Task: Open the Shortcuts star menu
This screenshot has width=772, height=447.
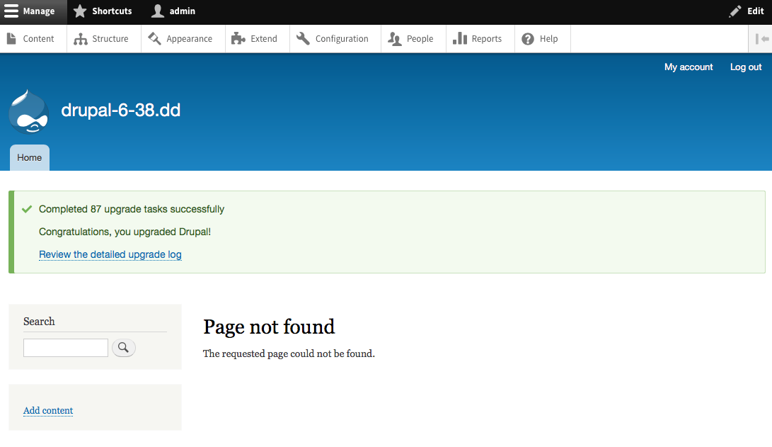Action: 103,11
